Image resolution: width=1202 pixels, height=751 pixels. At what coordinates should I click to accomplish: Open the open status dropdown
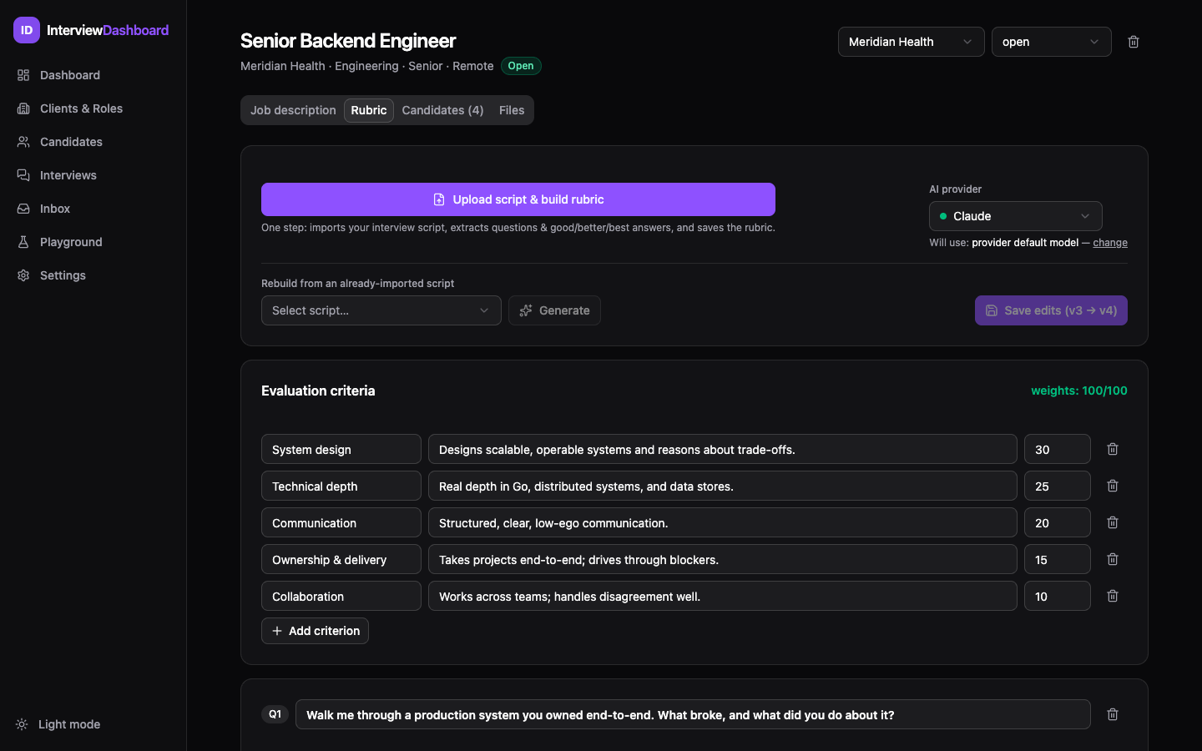coord(1052,42)
